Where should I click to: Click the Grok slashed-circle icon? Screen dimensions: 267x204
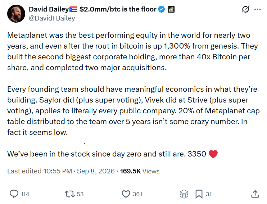coord(245,9)
